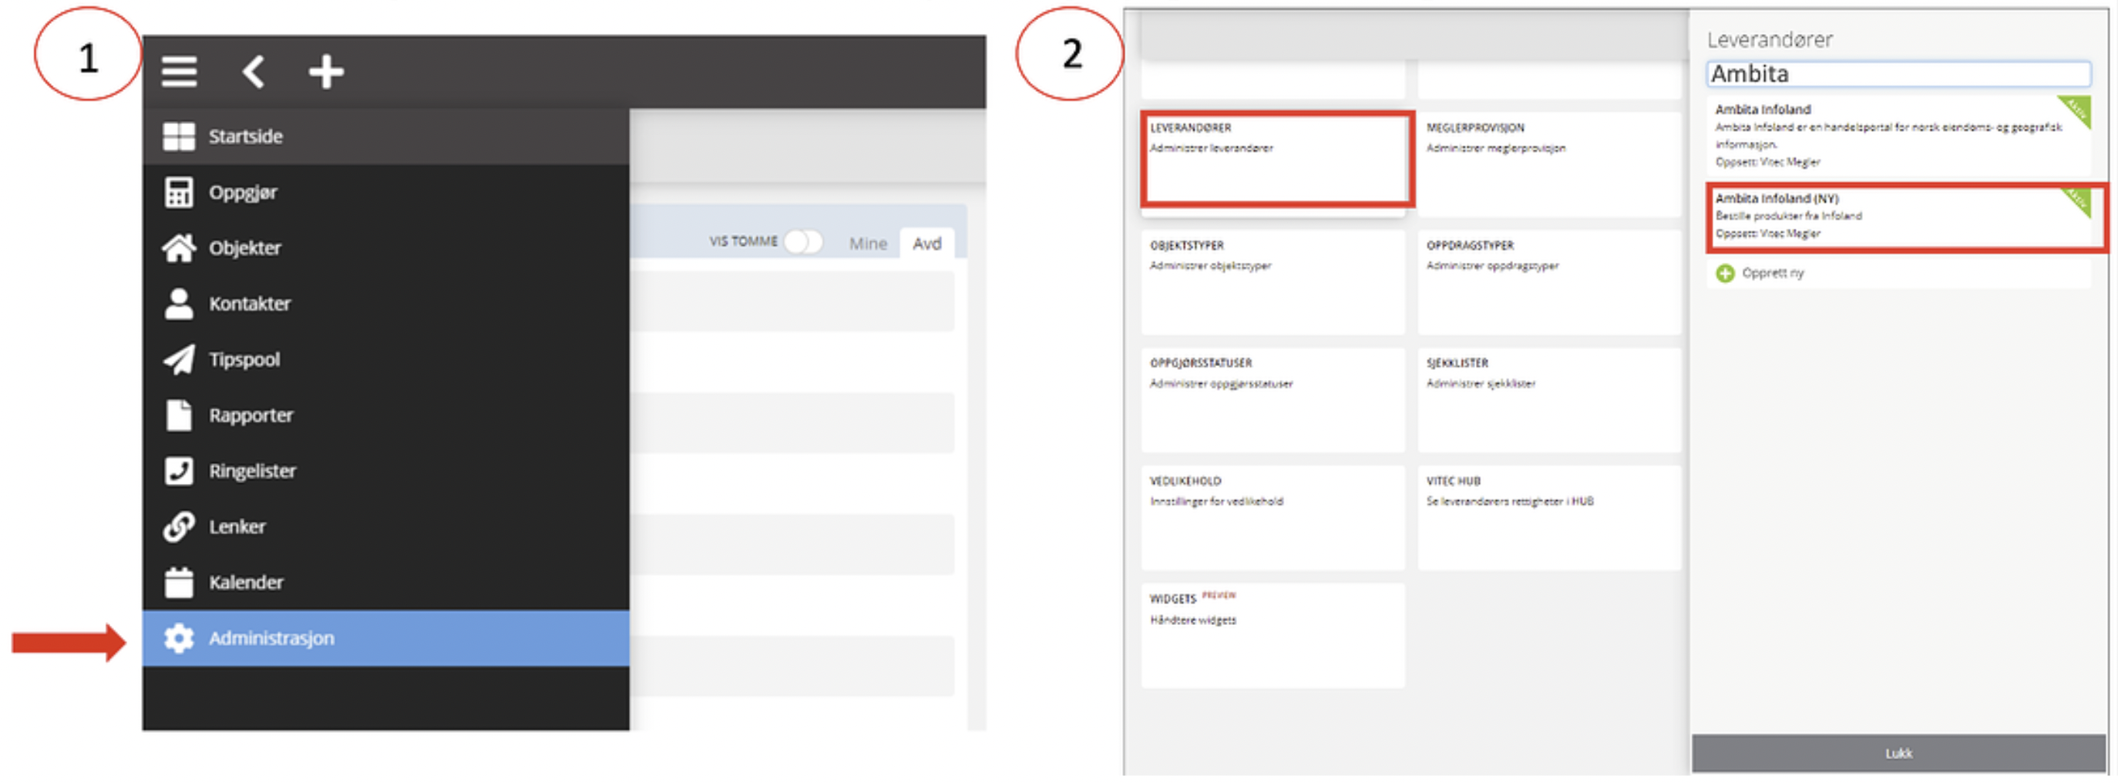
Task: Open the hamburger menu icon
Action: click(178, 72)
